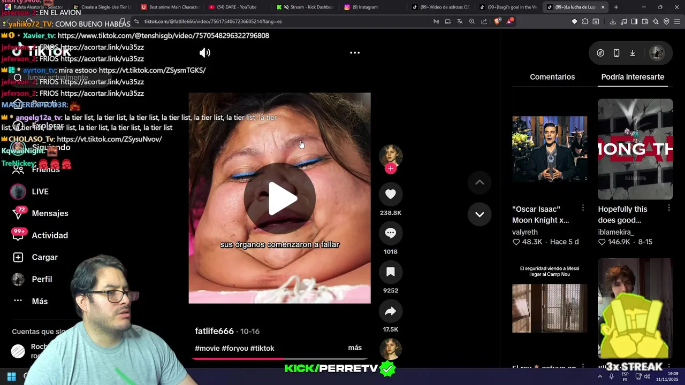The height and width of the screenshot is (385, 685).
Task: Open the browser extensions puzzle icon
Action: (x=585, y=21)
